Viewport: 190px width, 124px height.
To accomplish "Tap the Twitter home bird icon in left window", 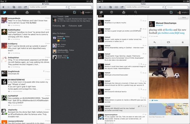I will 5,12.
